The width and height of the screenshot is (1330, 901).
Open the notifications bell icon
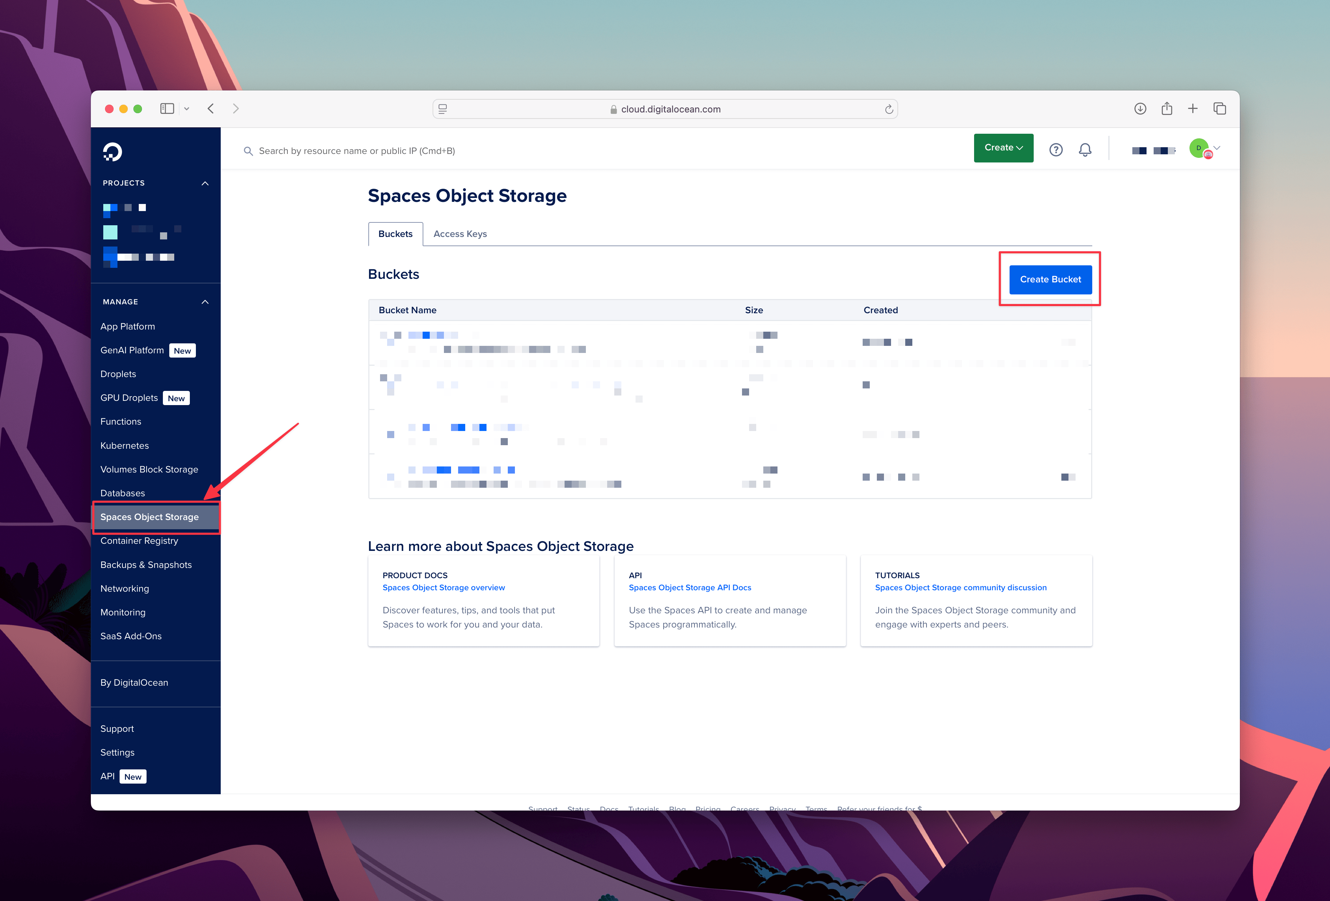point(1085,150)
